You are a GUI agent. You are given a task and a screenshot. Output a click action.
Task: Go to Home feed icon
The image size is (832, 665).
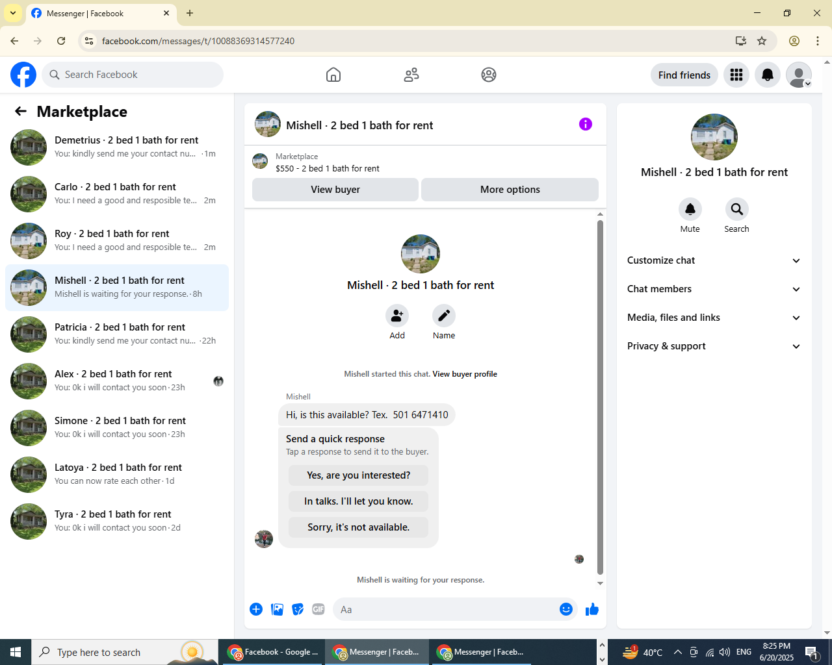[333, 75]
